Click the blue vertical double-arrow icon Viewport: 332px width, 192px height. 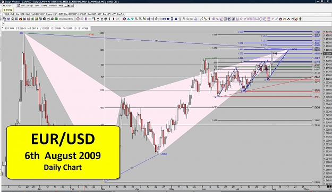click(x=176, y=19)
